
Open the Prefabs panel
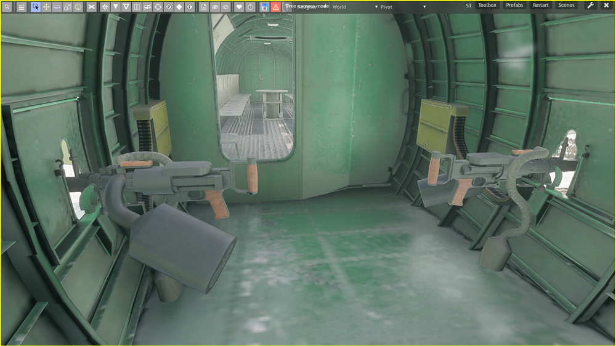point(514,6)
